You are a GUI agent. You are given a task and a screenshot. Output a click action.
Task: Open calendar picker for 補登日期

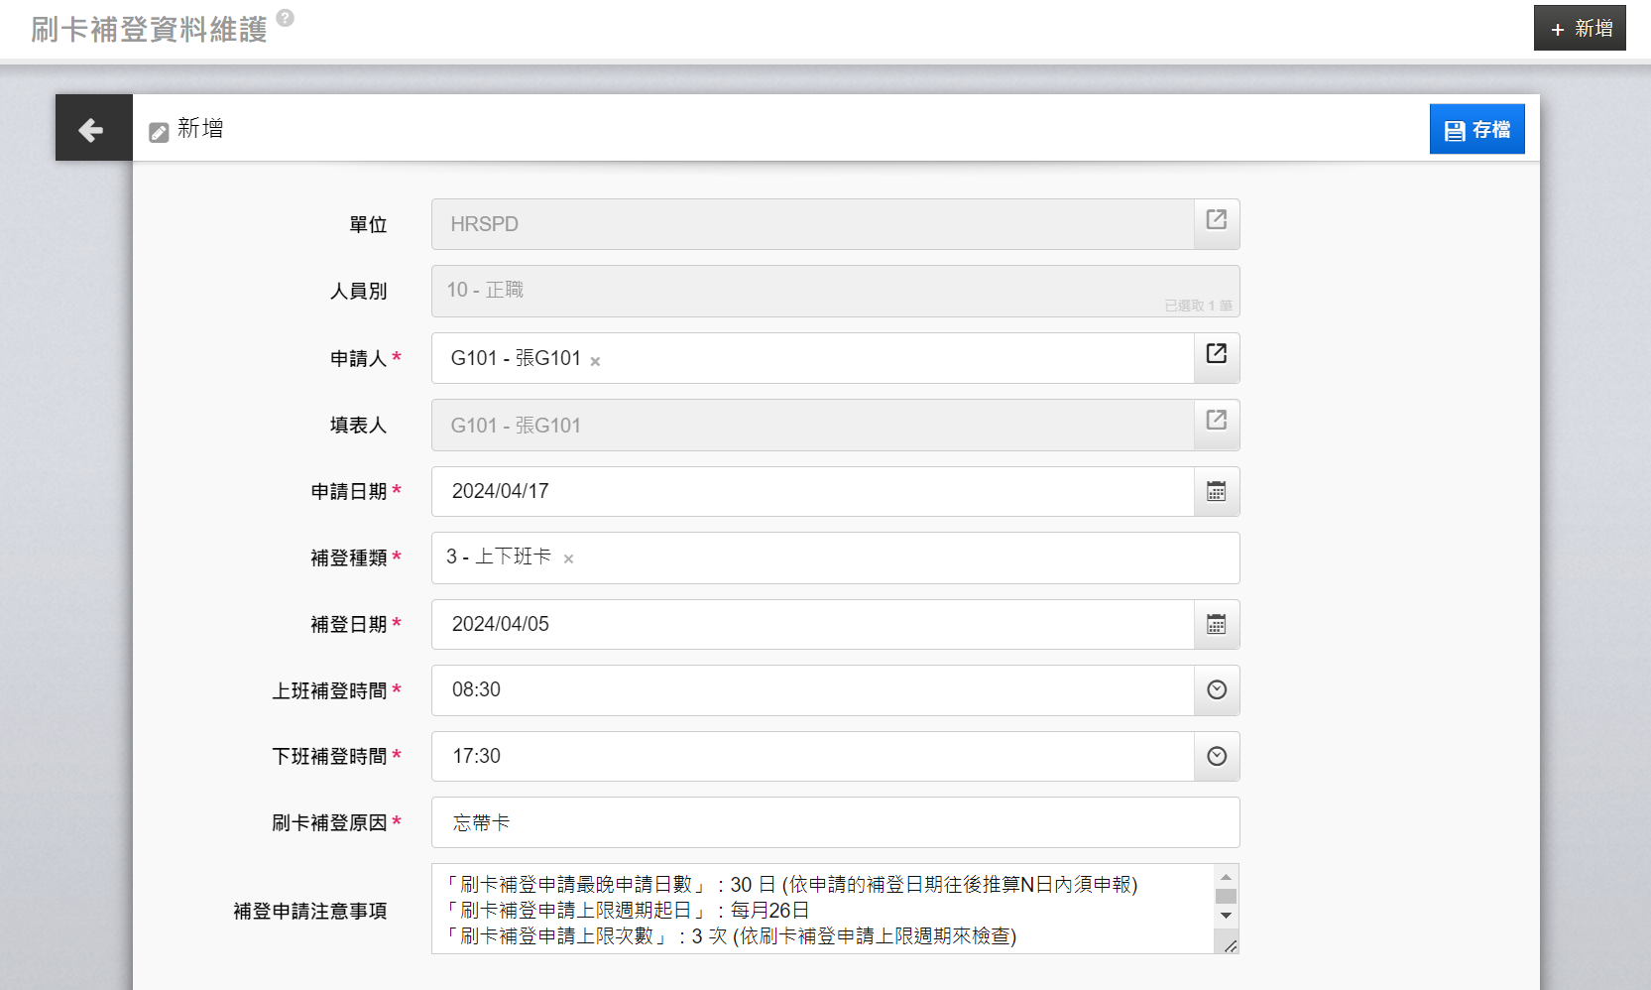[x=1216, y=624]
